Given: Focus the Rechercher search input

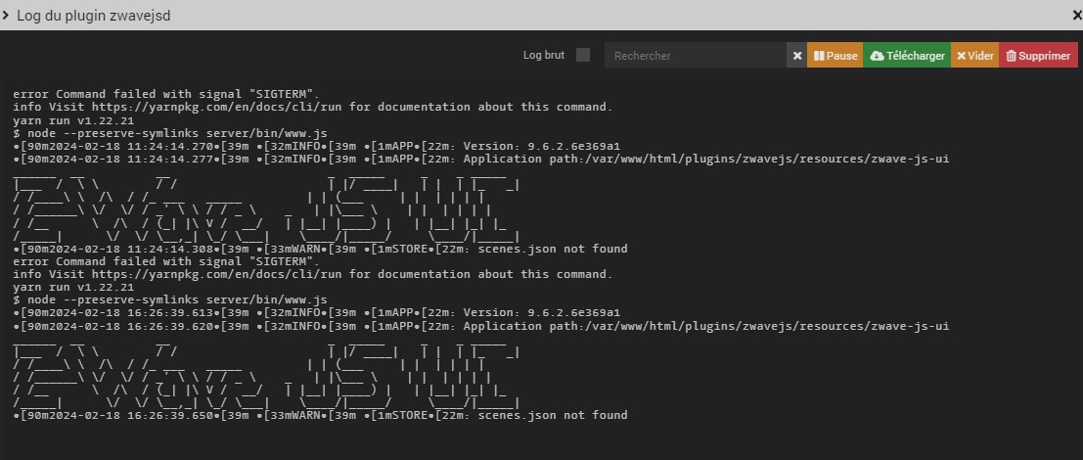Looking at the screenshot, I should tap(696, 56).
